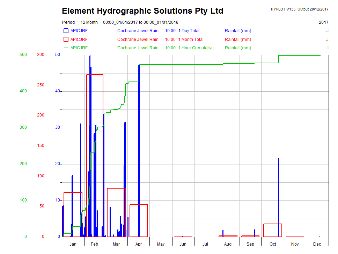Click the '1 Hour Cumulative' legend label

coord(196,48)
